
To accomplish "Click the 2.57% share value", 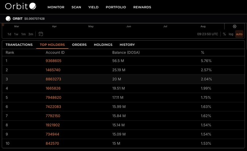I will (x=206, y=70).
